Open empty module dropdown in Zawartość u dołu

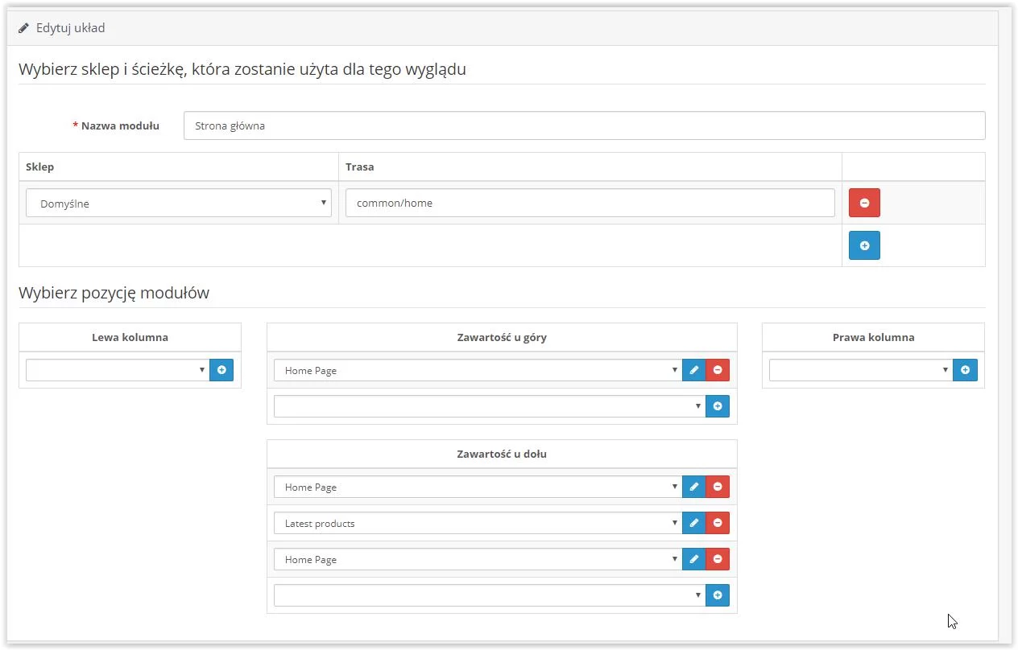pos(490,595)
